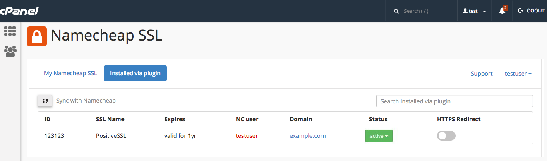Click the orange Namecheap SSL padlock icon

pyautogui.click(x=37, y=36)
